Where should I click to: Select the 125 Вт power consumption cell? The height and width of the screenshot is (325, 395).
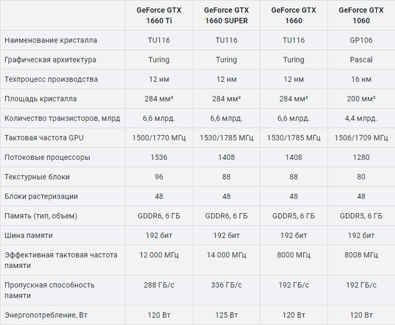pos(226,315)
